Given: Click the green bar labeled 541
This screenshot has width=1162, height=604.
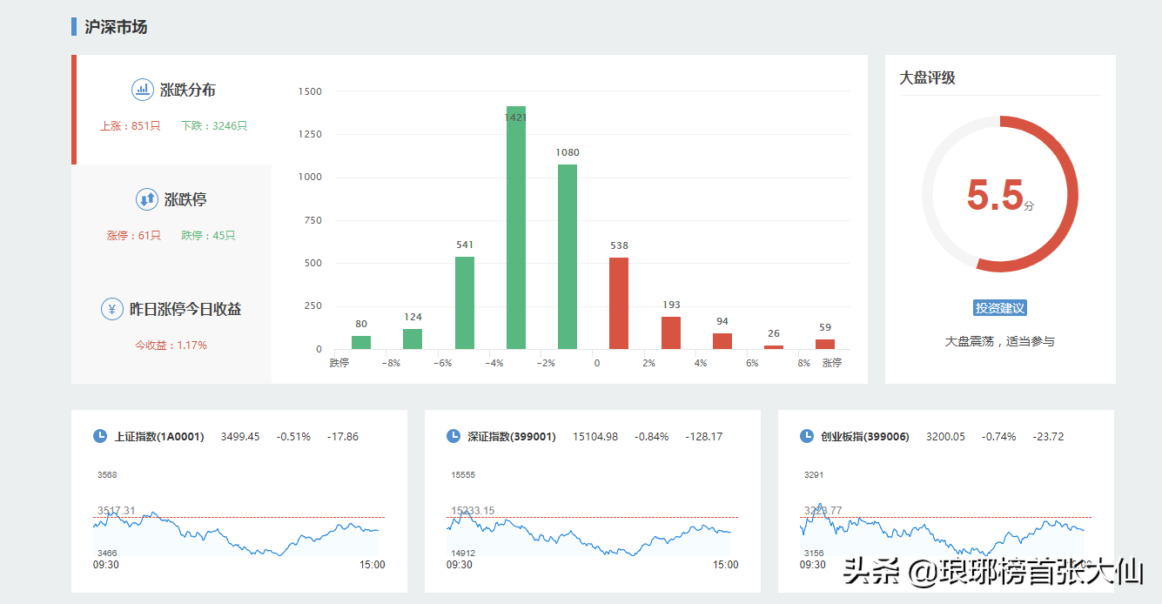Looking at the screenshot, I should (x=465, y=303).
